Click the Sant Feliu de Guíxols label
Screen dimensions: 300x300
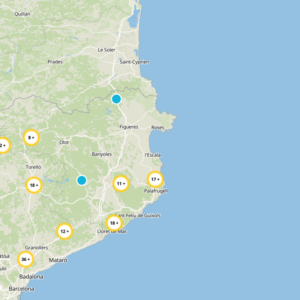[138, 216]
